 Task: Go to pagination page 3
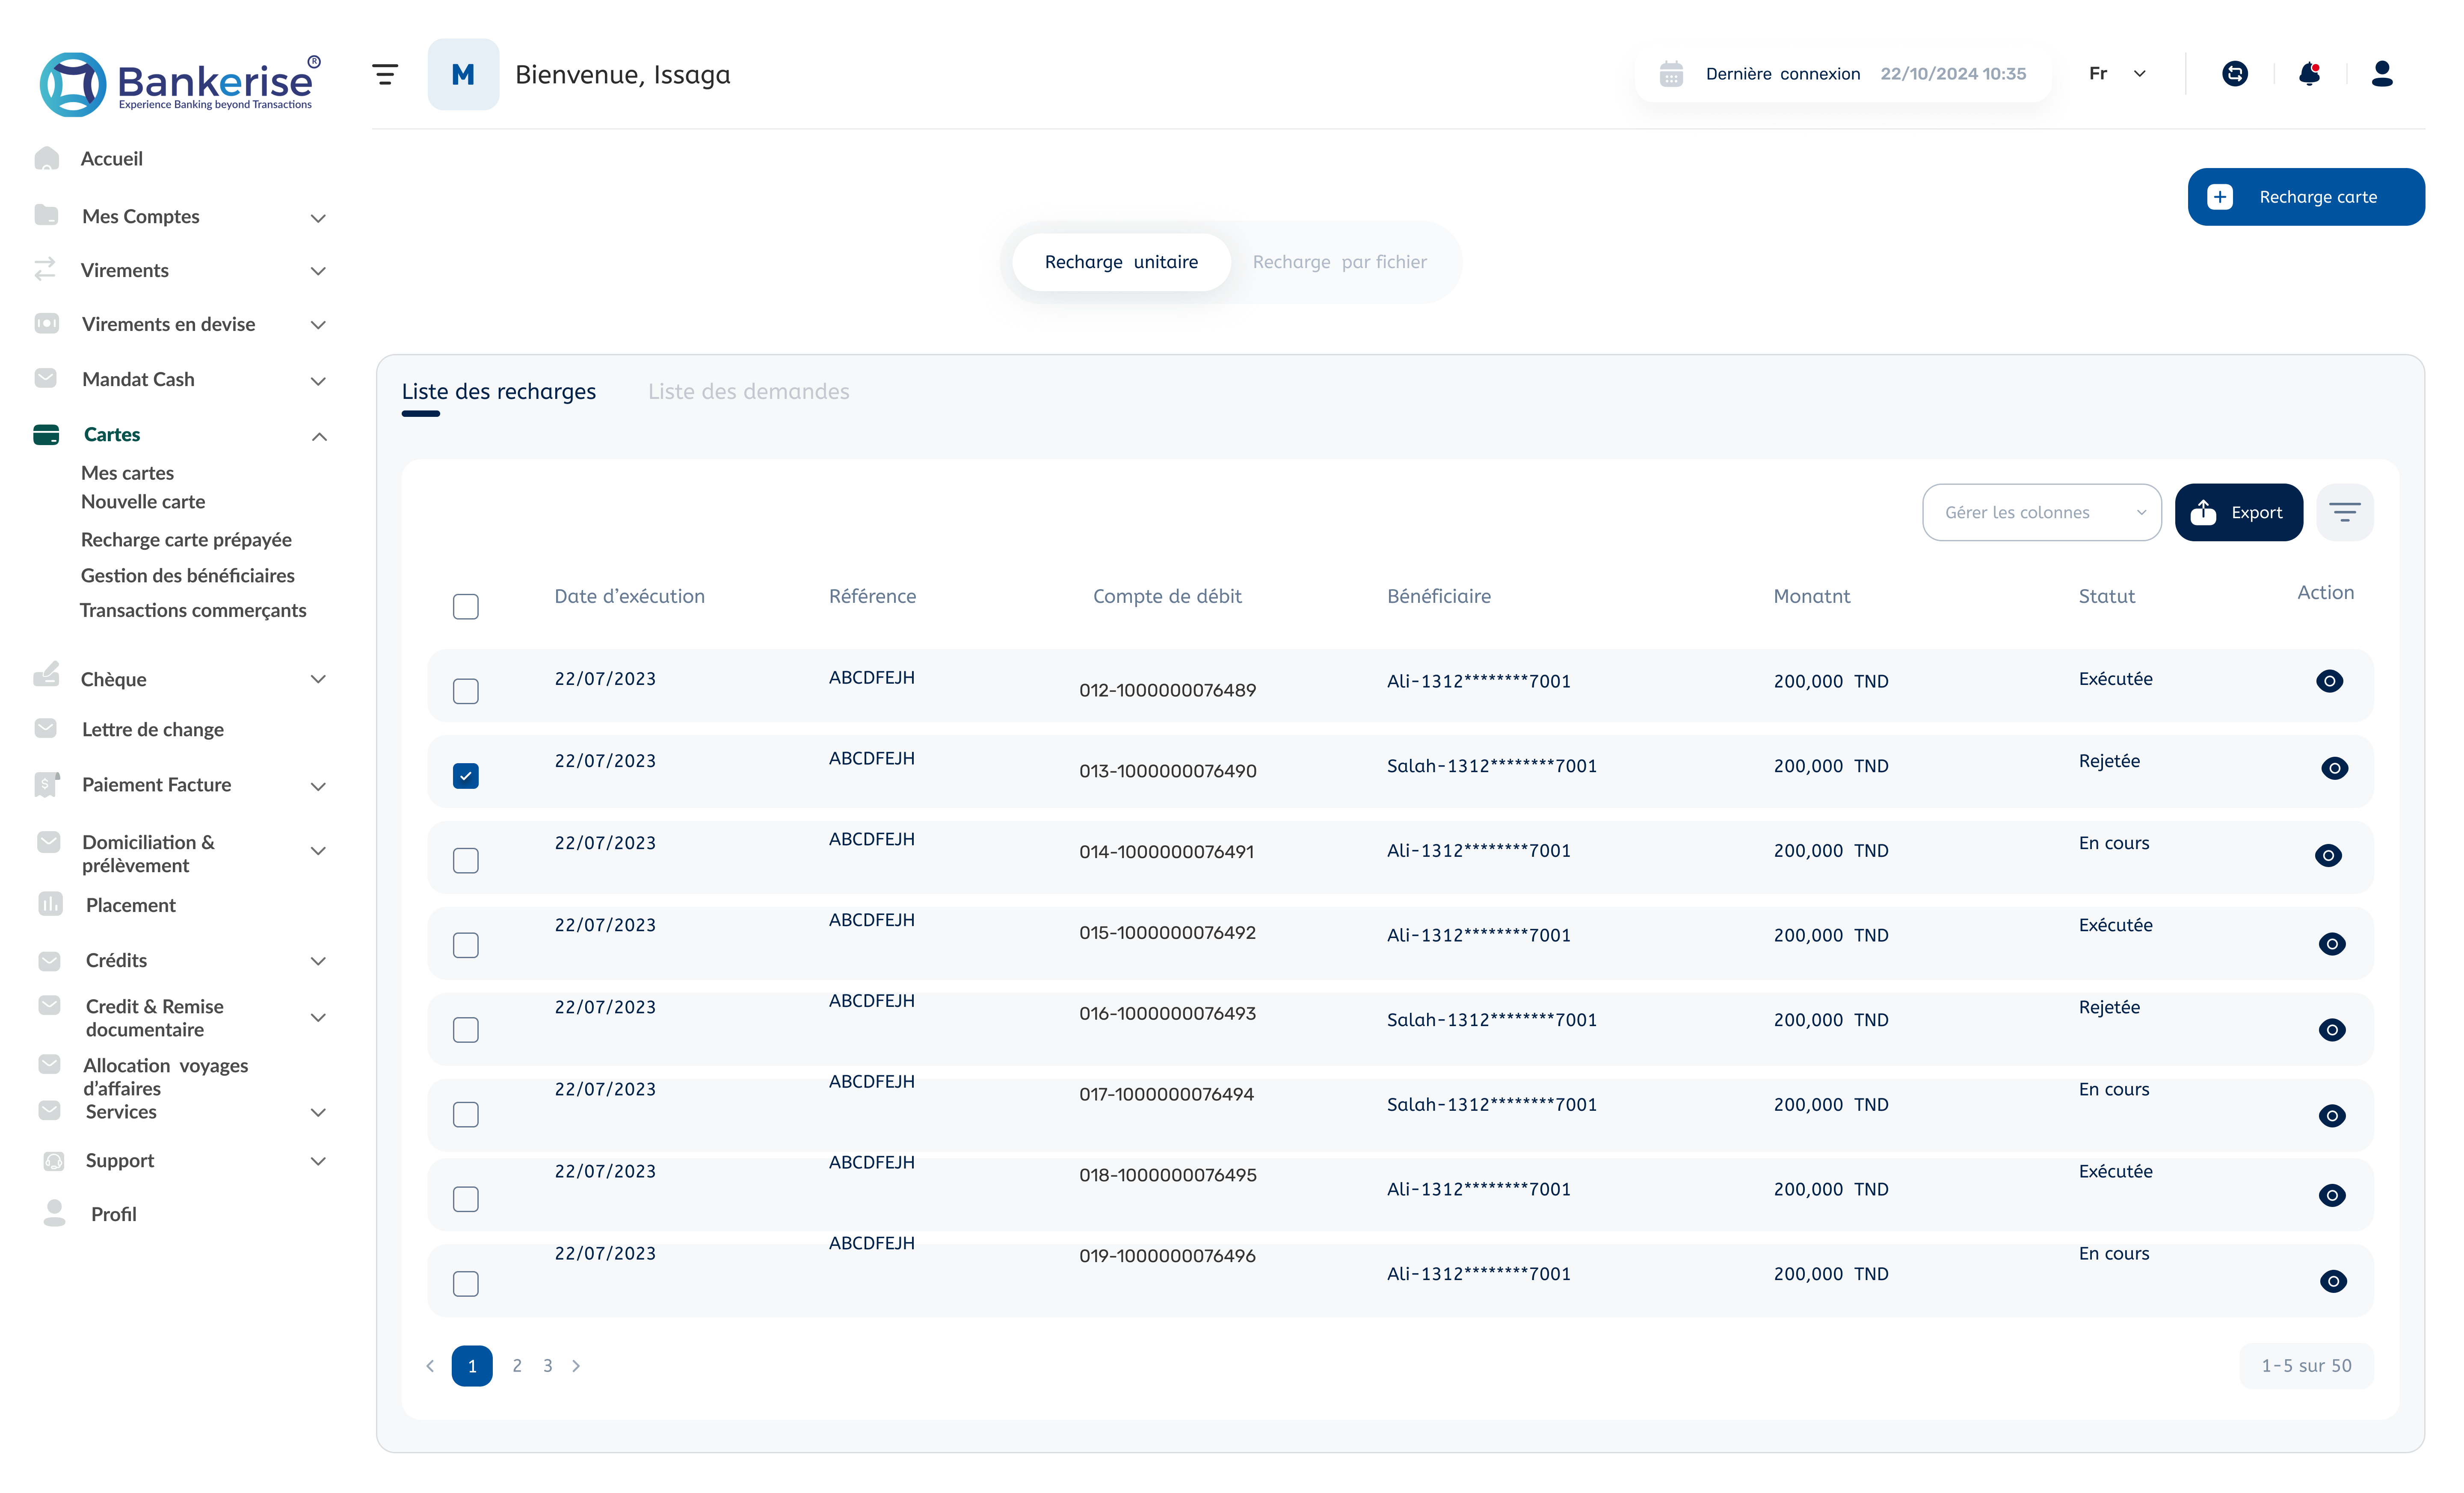(548, 1366)
